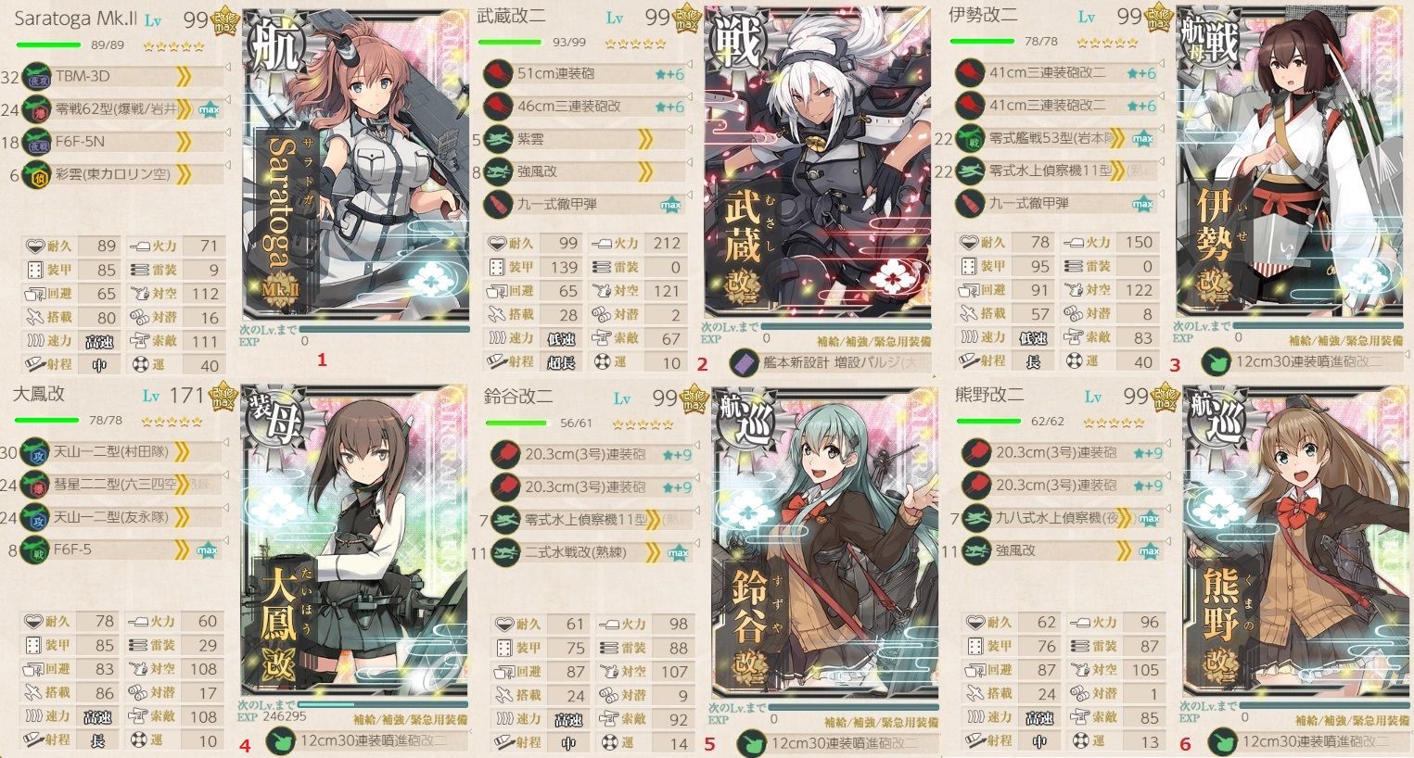1414x758 pixels.
Task: Click 大鳳改's EXP progress bar
Action: coord(382,704)
